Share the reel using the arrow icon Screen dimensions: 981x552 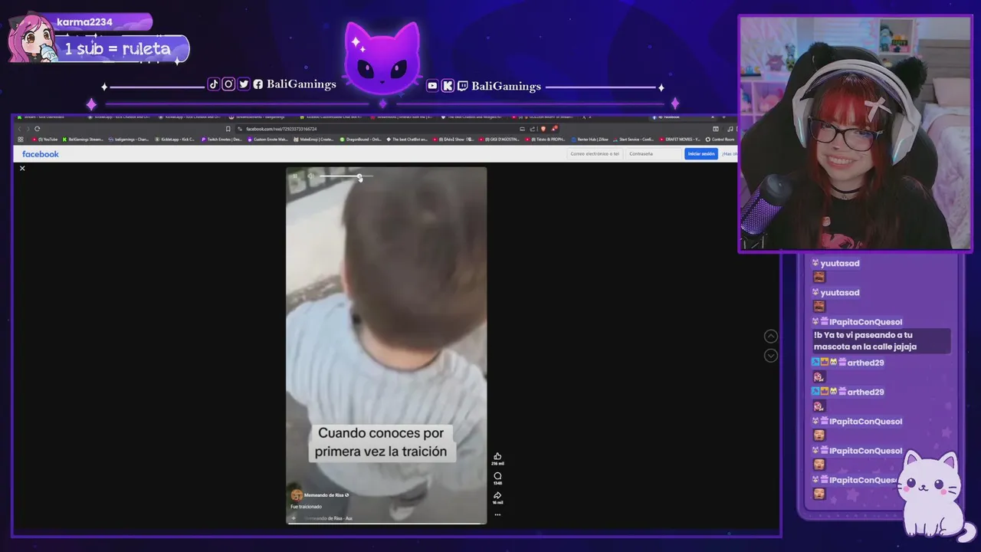tap(497, 495)
